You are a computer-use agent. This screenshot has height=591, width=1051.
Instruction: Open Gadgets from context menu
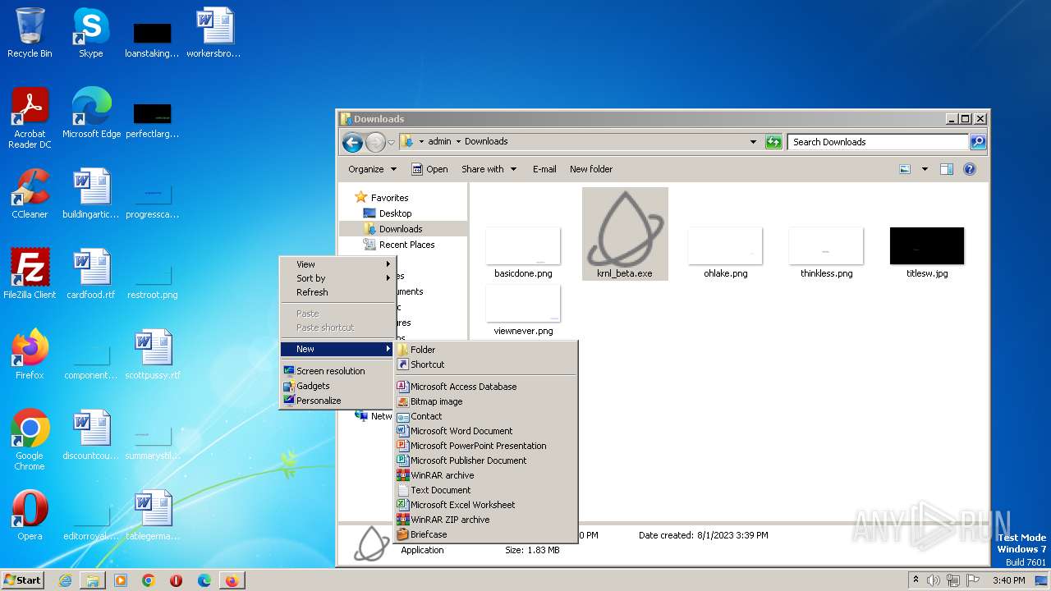pos(337,386)
